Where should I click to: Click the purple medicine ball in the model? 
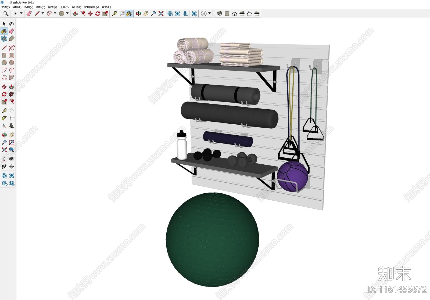point(292,176)
